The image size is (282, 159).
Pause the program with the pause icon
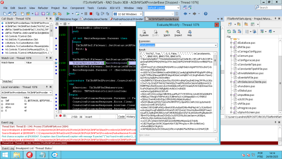[86, 14]
